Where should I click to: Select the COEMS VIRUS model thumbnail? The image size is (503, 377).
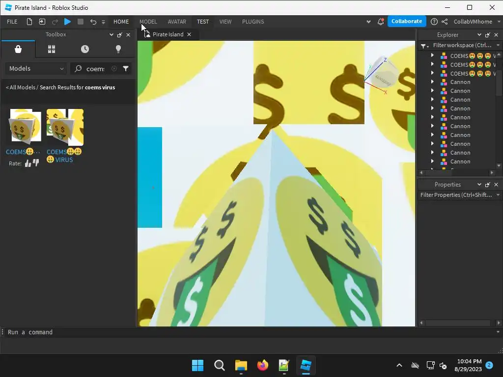(65, 127)
